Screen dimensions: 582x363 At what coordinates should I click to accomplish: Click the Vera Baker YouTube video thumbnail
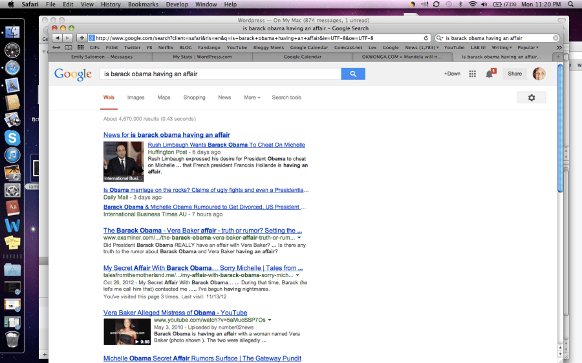(x=127, y=331)
